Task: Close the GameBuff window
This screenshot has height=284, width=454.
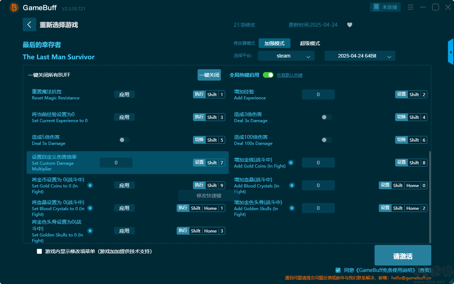Action: point(448,7)
